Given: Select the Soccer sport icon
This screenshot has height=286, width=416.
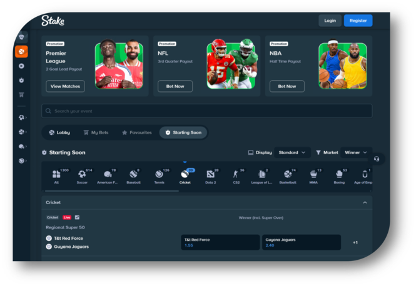Looking at the screenshot, I should tap(83, 175).
